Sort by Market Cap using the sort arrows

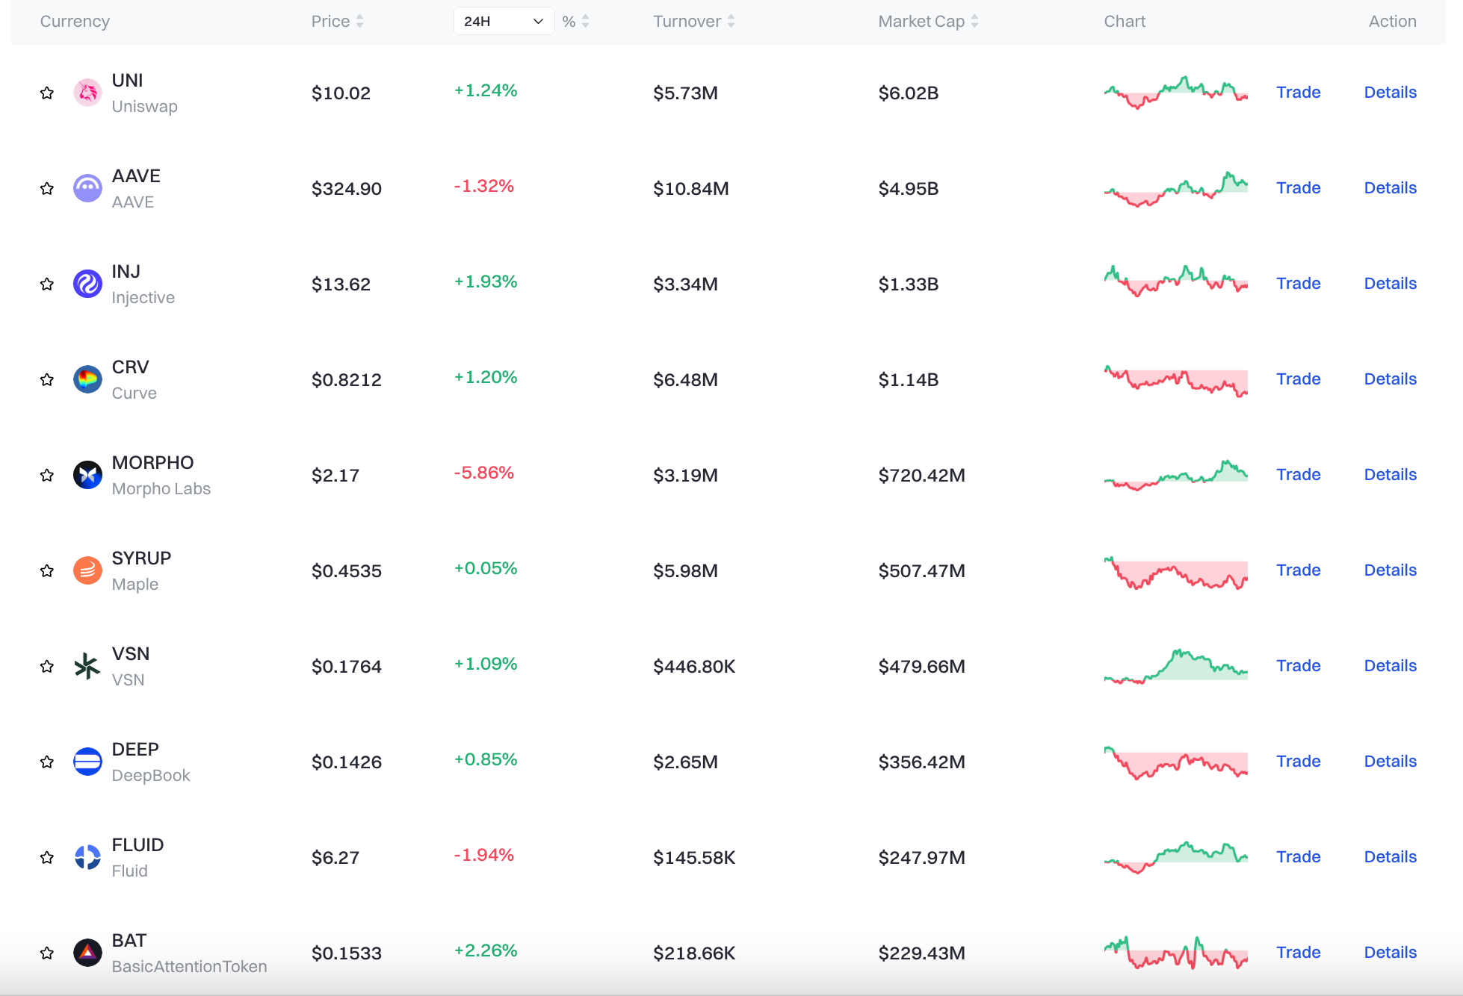click(x=974, y=22)
